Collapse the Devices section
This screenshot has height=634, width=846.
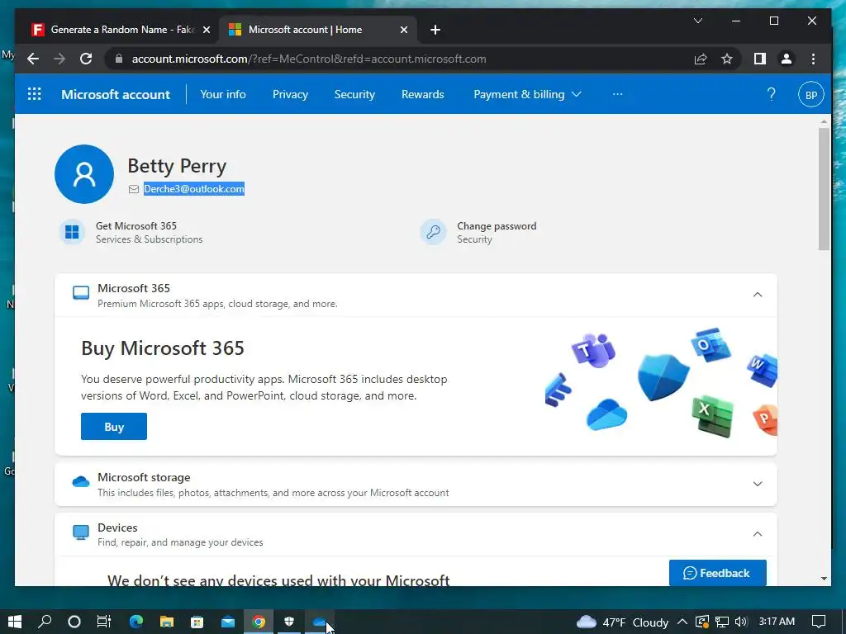tap(758, 534)
